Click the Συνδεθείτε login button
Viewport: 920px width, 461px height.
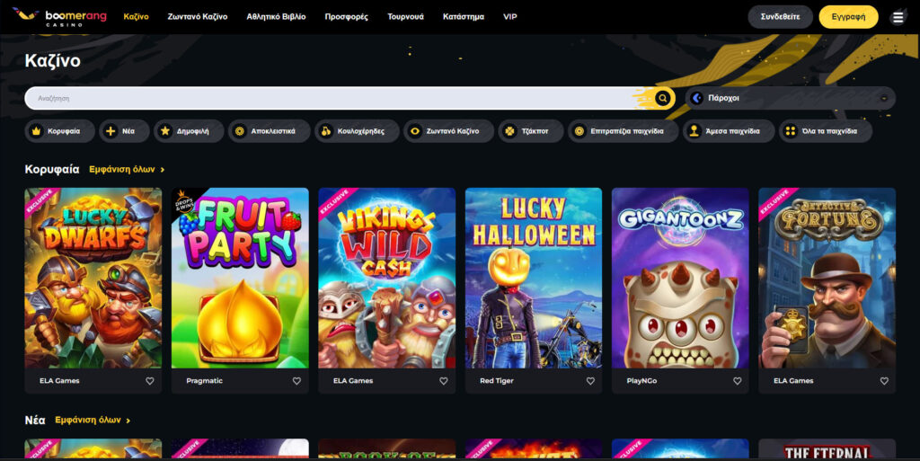(x=780, y=17)
